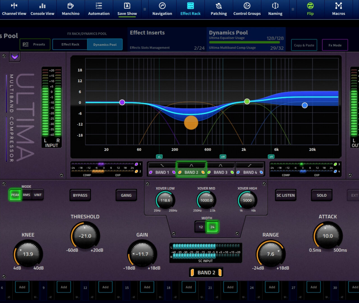Click the L R INPUT level meter

tap(52, 107)
